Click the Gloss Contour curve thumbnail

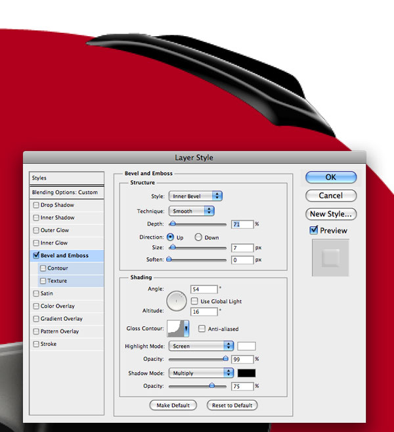coord(175,328)
